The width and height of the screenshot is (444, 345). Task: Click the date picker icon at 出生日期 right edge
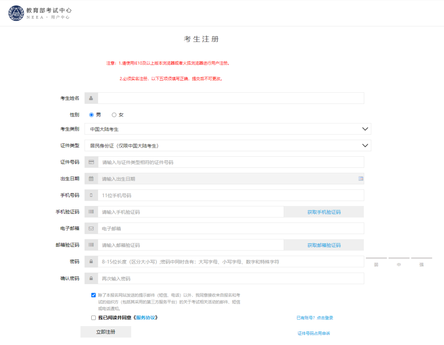click(361, 178)
